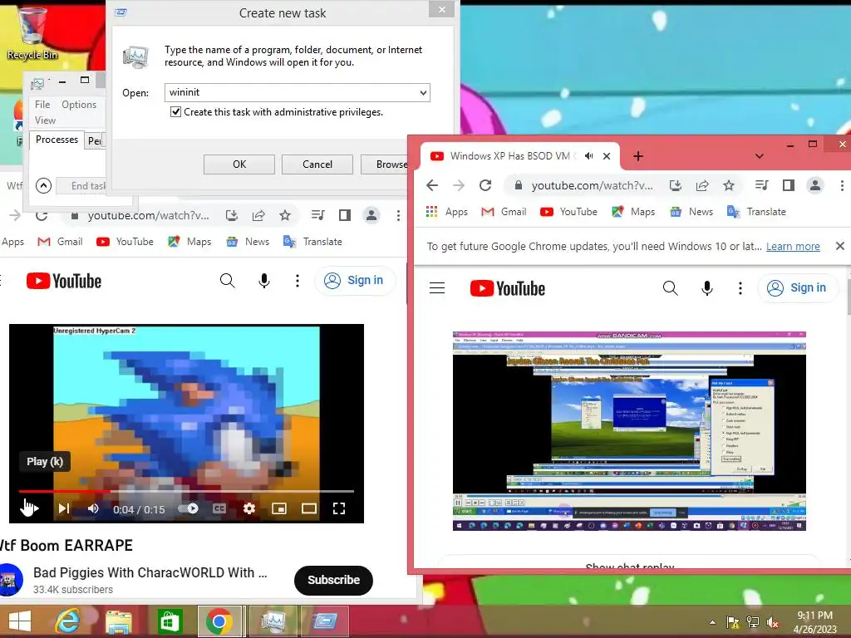Viewport: 851px width, 638px height.
Task: Bookmark the page in right Chrome window
Action: 728,185
